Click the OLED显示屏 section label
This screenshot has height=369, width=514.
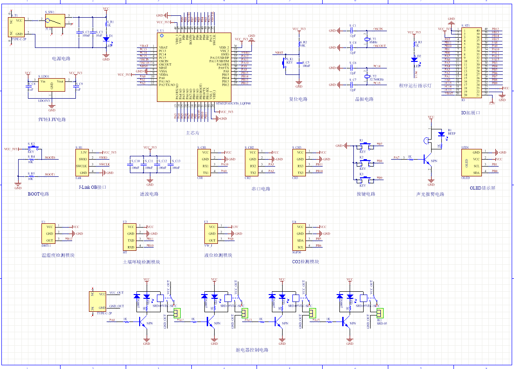pos(482,188)
